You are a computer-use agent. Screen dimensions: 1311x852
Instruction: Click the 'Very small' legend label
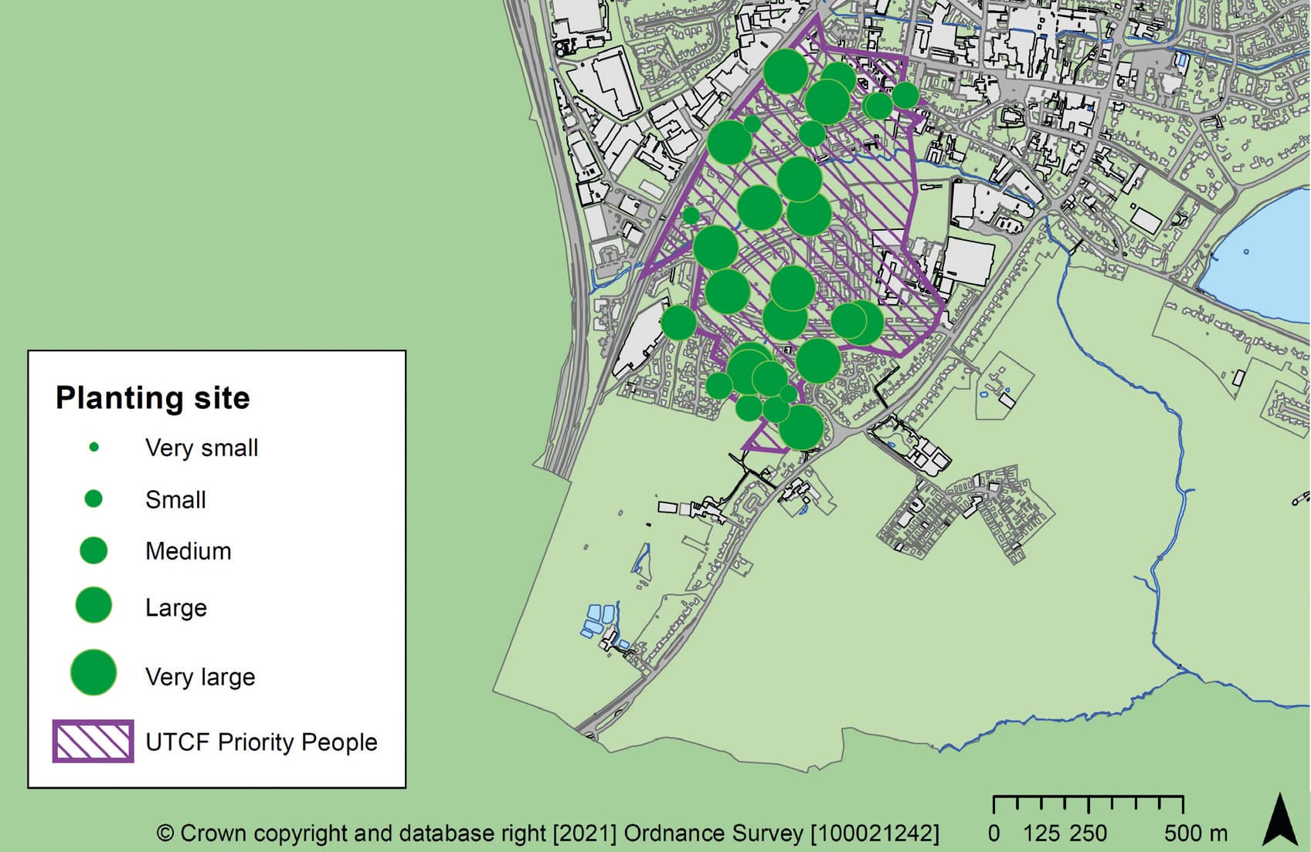coord(202,448)
